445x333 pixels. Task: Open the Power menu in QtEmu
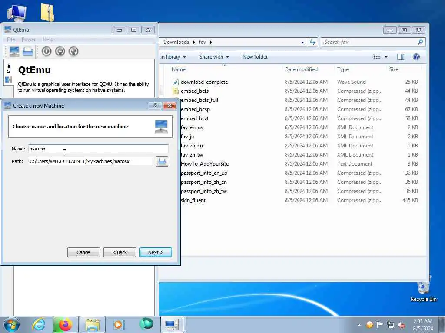coord(29,39)
